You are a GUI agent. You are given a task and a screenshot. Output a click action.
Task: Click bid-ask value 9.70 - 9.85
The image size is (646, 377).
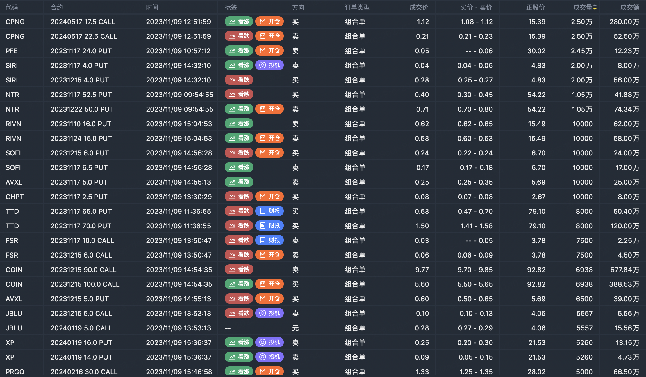(475, 270)
